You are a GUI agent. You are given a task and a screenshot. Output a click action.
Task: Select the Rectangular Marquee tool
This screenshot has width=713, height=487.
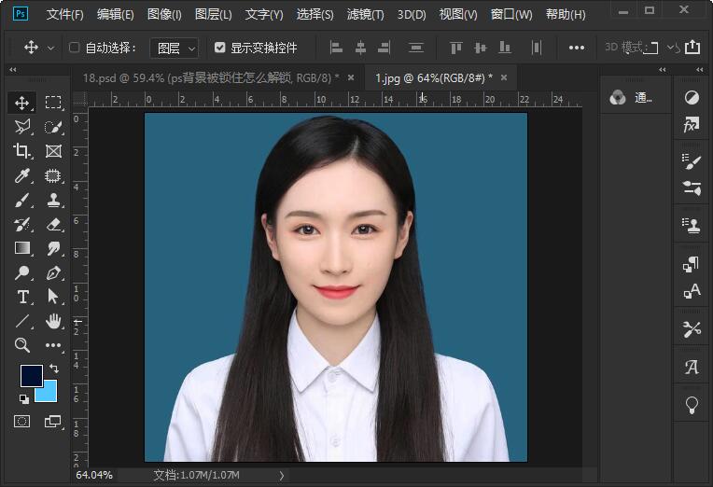click(53, 103)
